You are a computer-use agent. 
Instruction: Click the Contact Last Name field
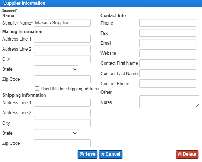[167, 73]
